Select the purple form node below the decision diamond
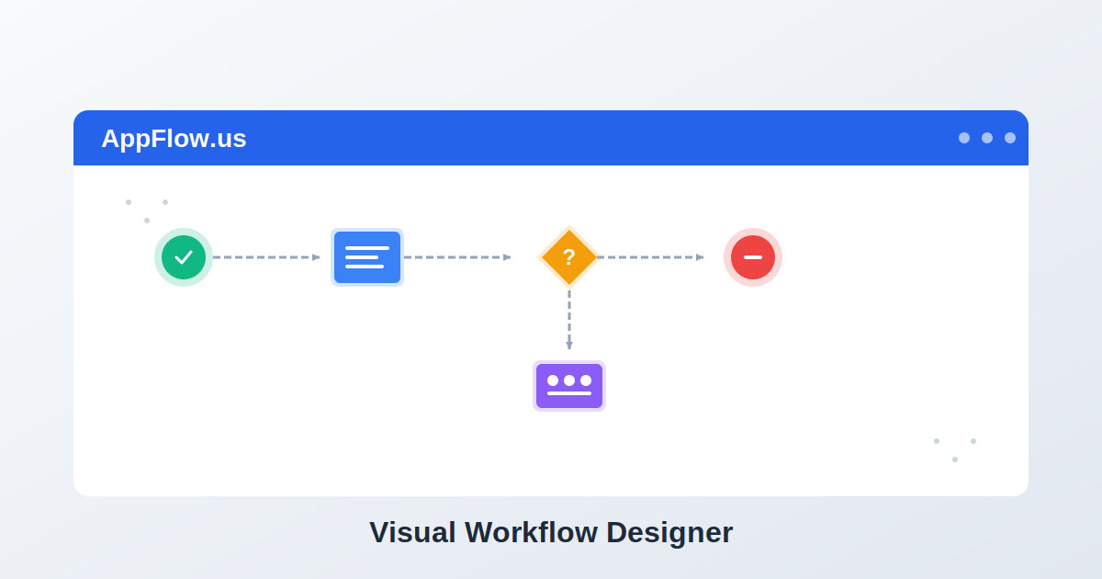Screen dimensions: 1102x579 569,386
